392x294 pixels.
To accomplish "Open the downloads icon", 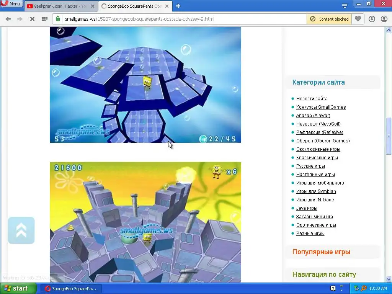I will pyautogui.click(x=372, y=19).
